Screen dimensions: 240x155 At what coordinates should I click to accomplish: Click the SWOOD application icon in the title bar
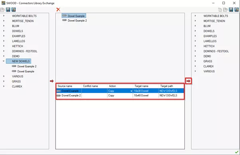tap(3, 3)
